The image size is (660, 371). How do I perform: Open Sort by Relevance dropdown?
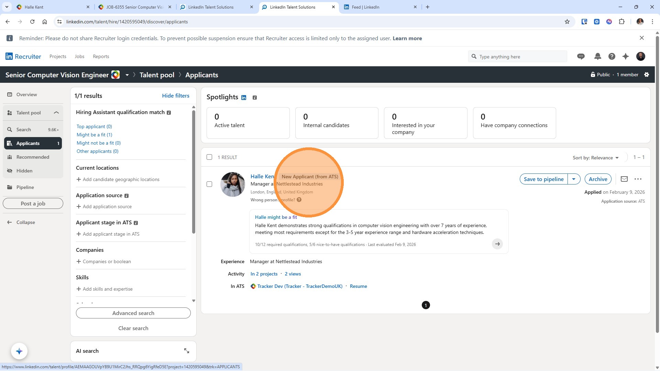[595, 158]
